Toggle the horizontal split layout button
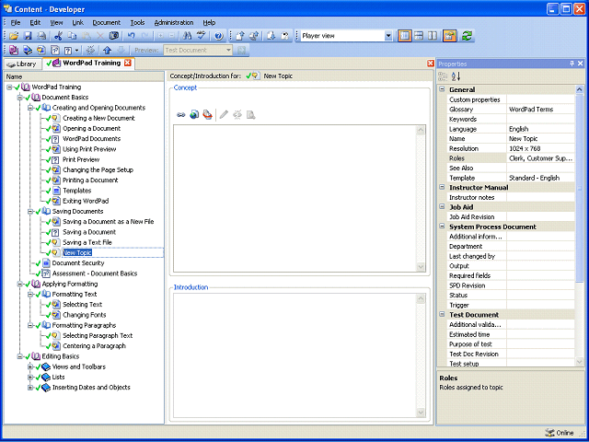Screen dimensions: 589x442 (x=419, y=36)
